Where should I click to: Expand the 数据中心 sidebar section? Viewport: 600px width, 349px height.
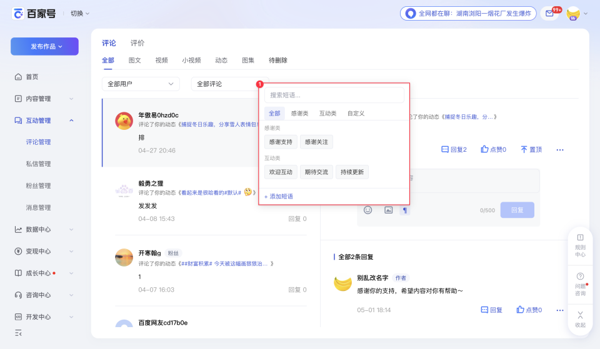(x=44, y=229)
